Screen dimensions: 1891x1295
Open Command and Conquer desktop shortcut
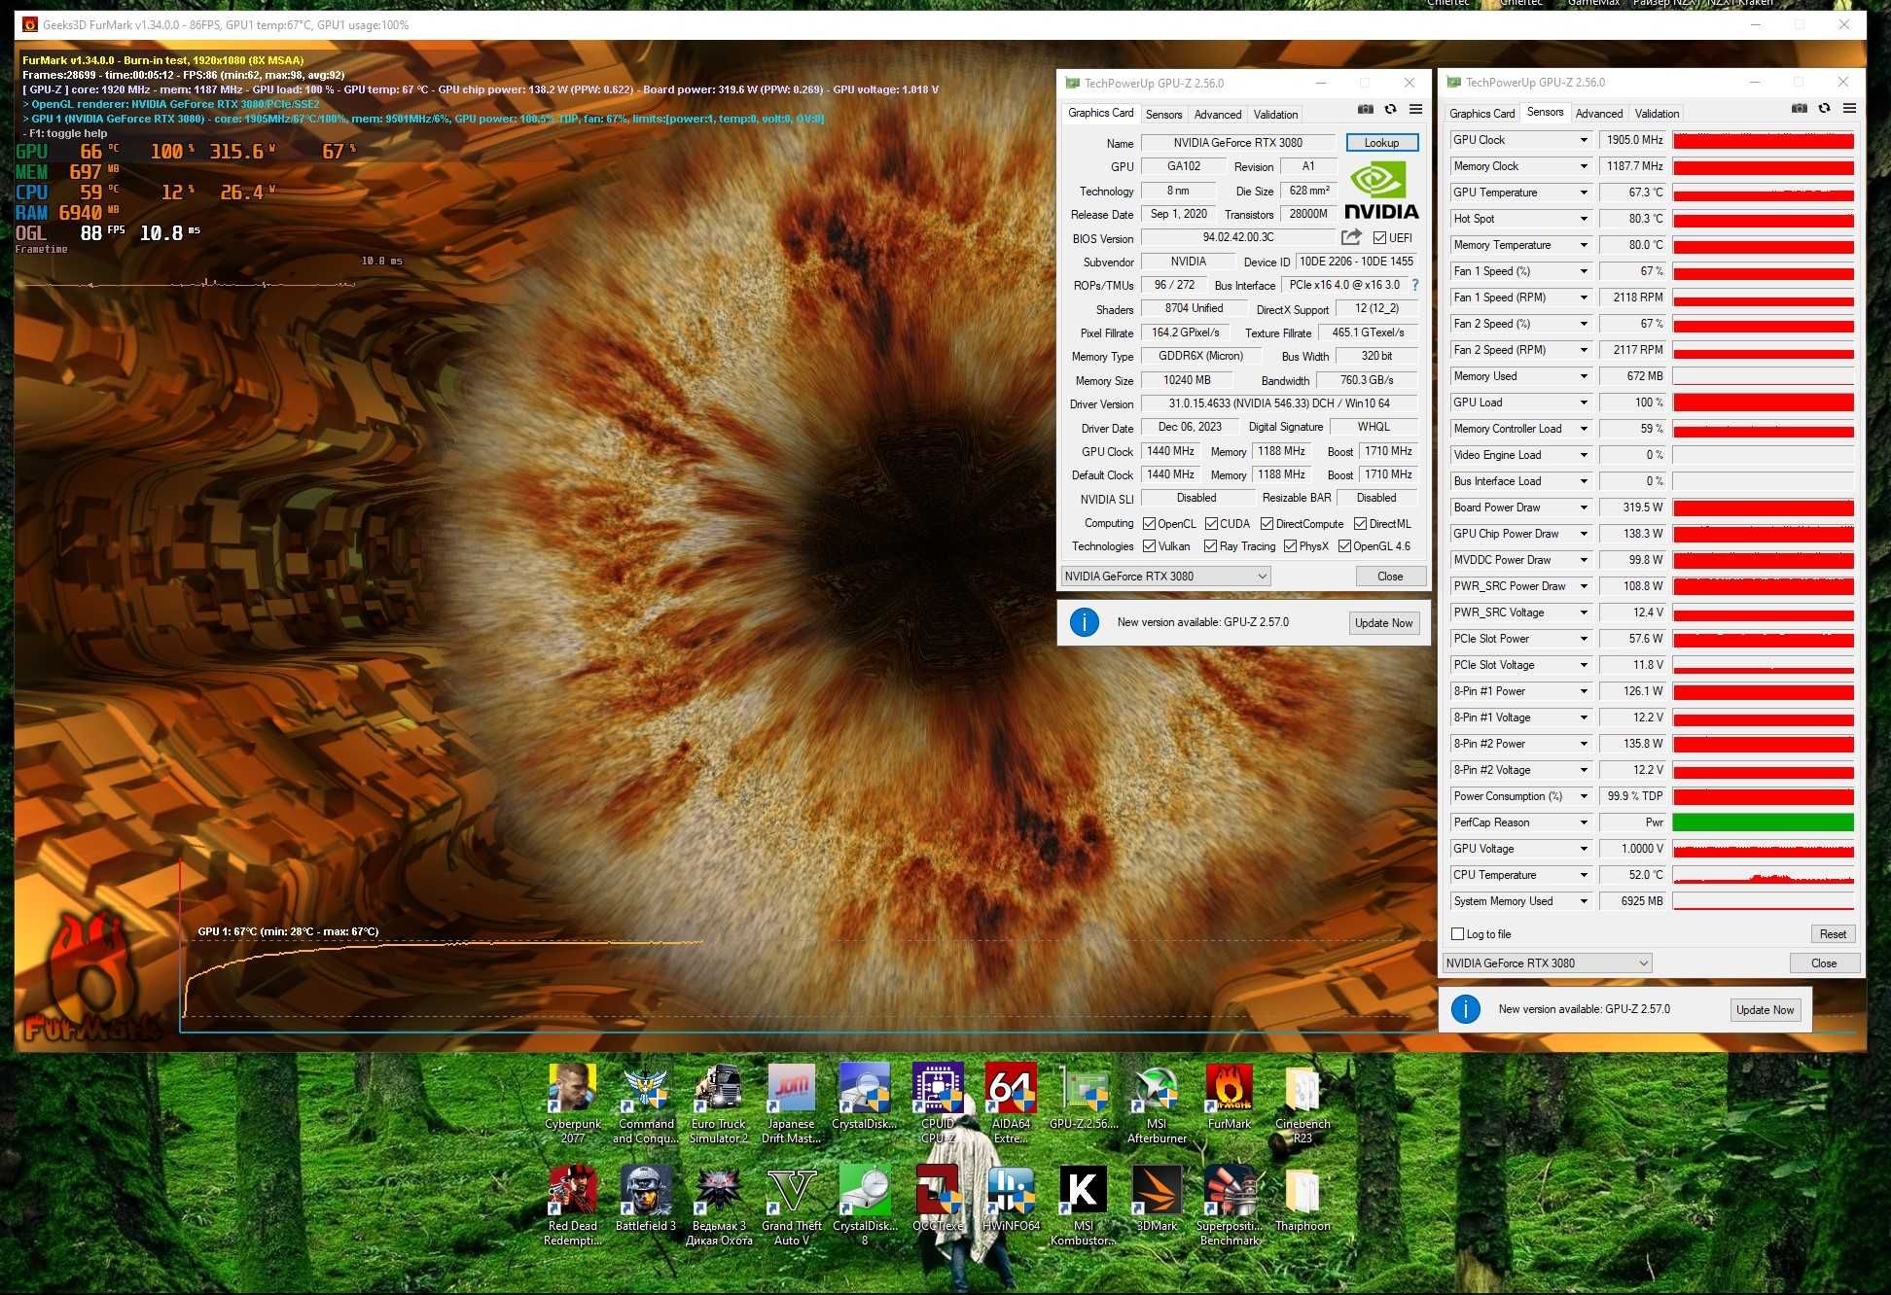click(645, 1103)
